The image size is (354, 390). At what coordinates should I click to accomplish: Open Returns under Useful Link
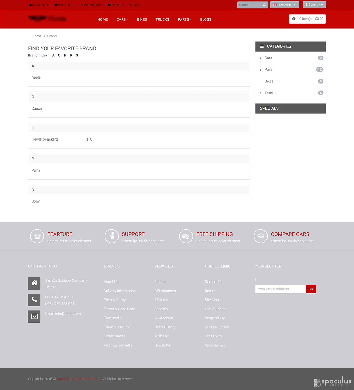(211, 291)
